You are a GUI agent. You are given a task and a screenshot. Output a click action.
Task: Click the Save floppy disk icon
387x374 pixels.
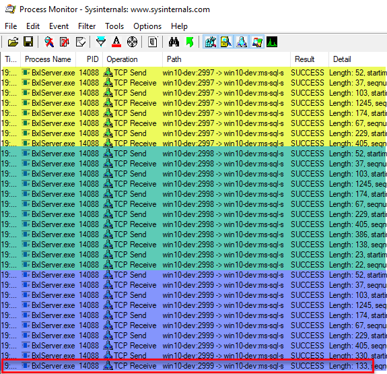[x=28, y=42]
